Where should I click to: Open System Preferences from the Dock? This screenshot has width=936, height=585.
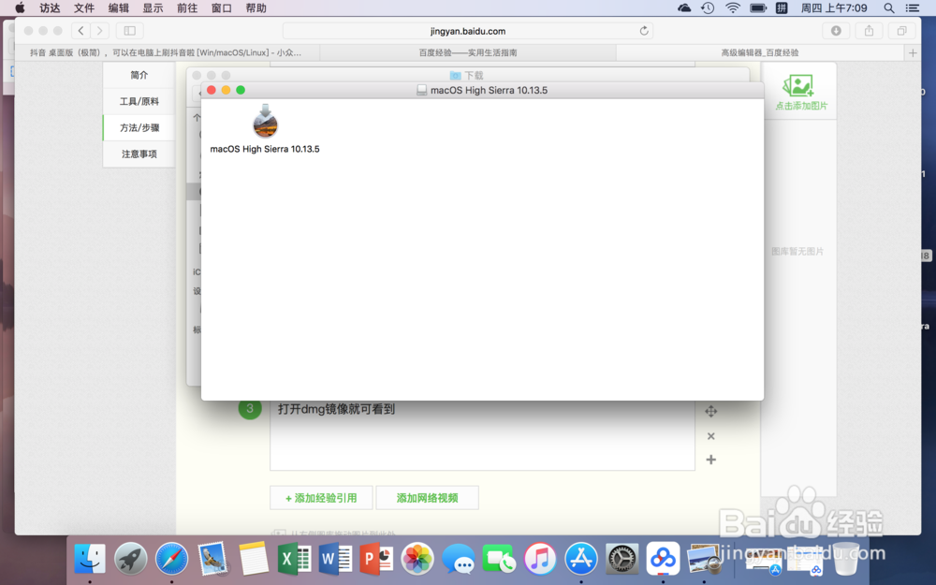coord(622,560)
